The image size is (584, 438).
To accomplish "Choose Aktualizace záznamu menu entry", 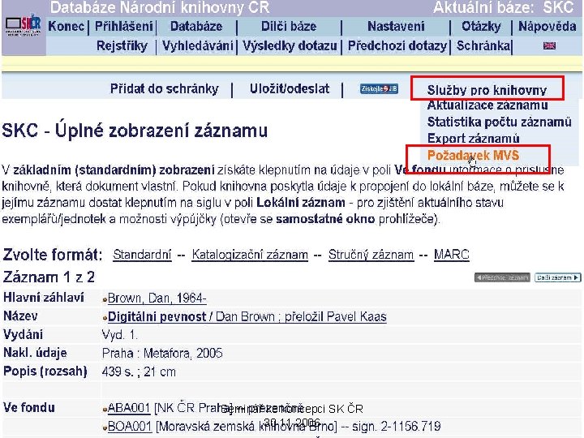I will tap(487, 105).
